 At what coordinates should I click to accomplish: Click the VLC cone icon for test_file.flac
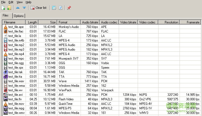tap(6, 31)
